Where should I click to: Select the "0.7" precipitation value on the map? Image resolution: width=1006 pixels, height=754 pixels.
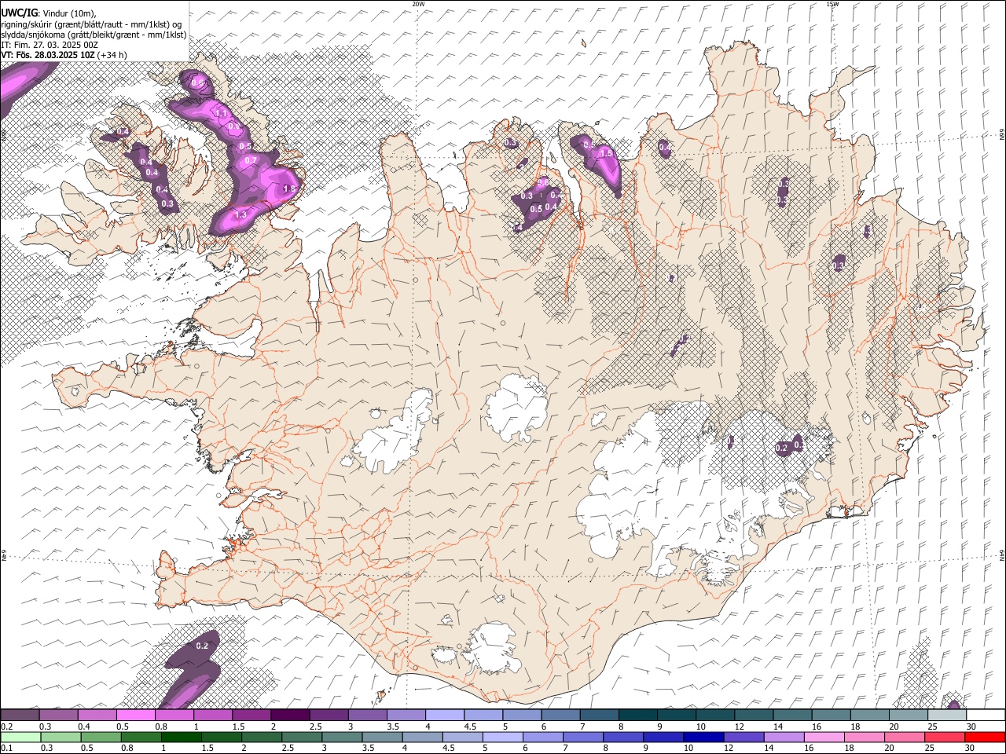click(x=251, y=160)
